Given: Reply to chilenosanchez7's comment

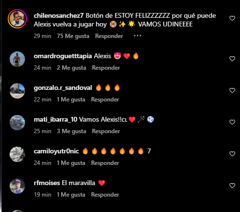Looking at the screenshot, I should pos(109,36).
